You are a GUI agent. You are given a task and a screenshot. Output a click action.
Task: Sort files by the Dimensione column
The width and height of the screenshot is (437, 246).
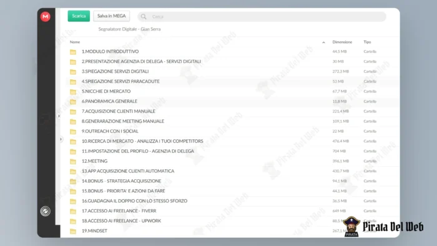coord(342,42)
